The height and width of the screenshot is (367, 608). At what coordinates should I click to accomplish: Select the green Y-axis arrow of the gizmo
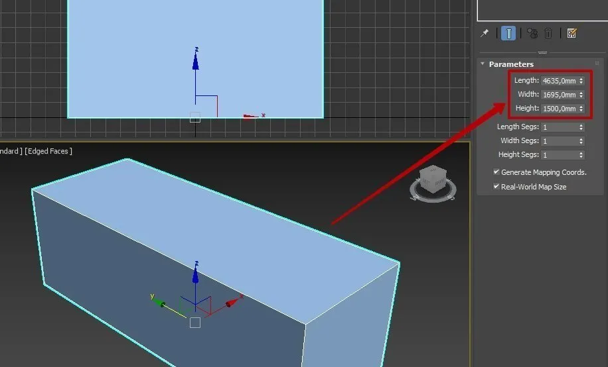pyautogui.click(x=159, y=303)
